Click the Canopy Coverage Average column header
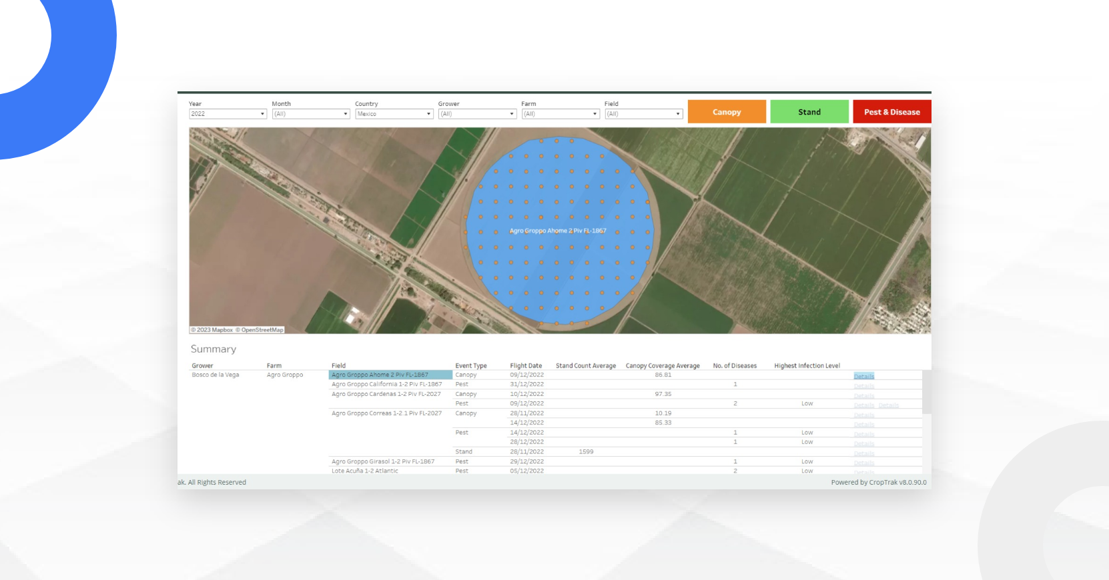 [x=663, y=366]
